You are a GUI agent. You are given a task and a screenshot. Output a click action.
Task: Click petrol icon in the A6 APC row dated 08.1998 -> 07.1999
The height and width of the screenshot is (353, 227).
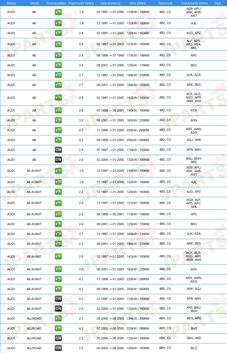click(58, 55)
